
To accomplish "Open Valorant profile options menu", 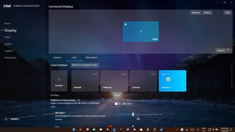I will pos(124,74).
